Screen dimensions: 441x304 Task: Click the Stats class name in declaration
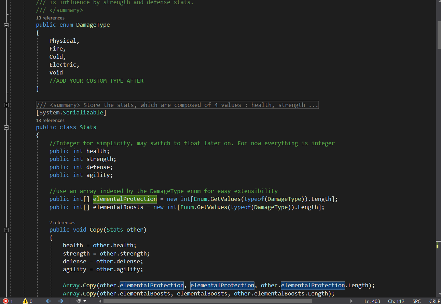pos(88,127)
